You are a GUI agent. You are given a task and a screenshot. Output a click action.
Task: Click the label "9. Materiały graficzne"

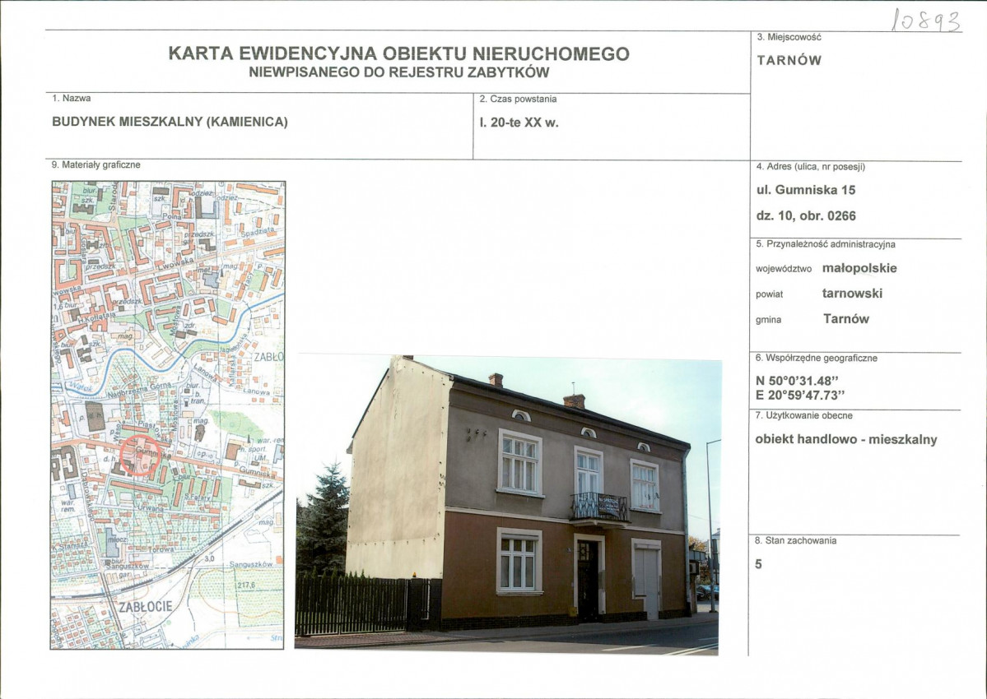tap(95, 164)
